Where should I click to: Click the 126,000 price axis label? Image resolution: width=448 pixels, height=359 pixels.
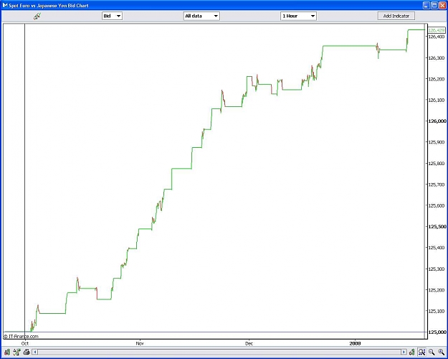pos(437,121)
